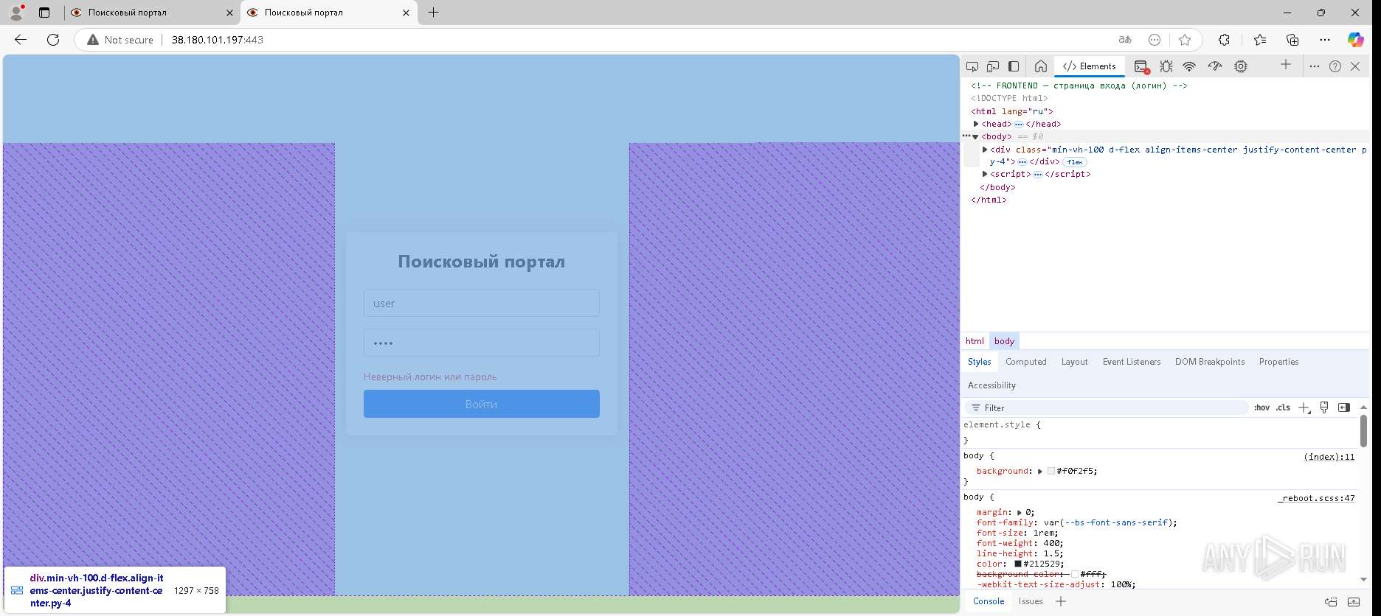Open the Performance gauge icon tool
Viewport: 1381px width, 616px height.
pyautogui.click(x=1215, y=66)
